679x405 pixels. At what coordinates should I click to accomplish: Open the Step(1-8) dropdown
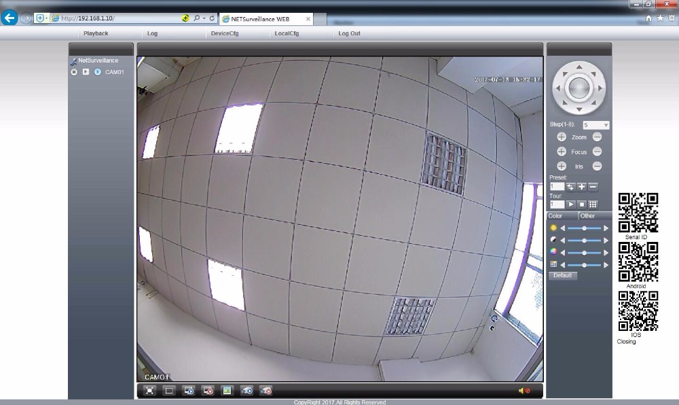click(606, 125)
